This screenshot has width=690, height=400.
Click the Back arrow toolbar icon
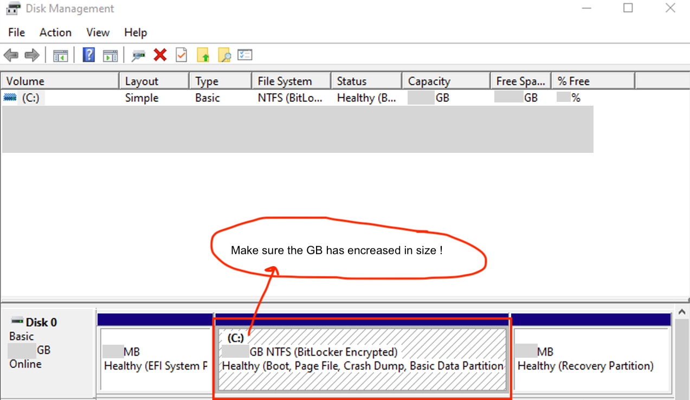point(11,55)
